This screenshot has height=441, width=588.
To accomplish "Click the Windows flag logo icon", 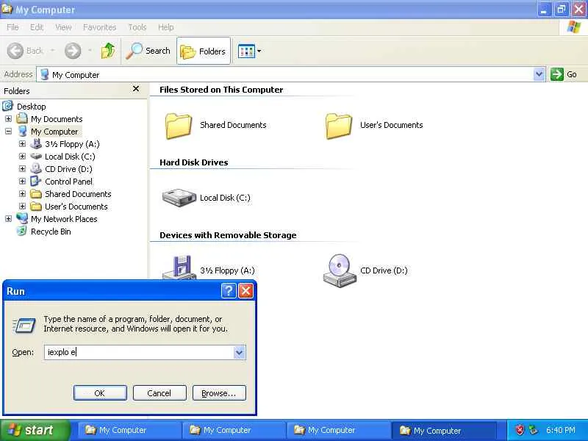I will 573,27.
